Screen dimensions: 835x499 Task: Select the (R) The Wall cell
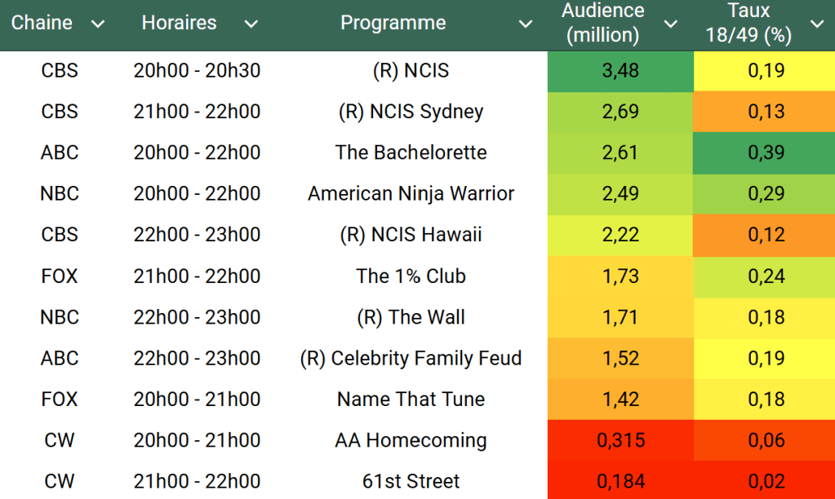tap(411, 317)
